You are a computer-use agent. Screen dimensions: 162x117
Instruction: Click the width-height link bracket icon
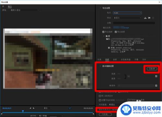point(125,76)
